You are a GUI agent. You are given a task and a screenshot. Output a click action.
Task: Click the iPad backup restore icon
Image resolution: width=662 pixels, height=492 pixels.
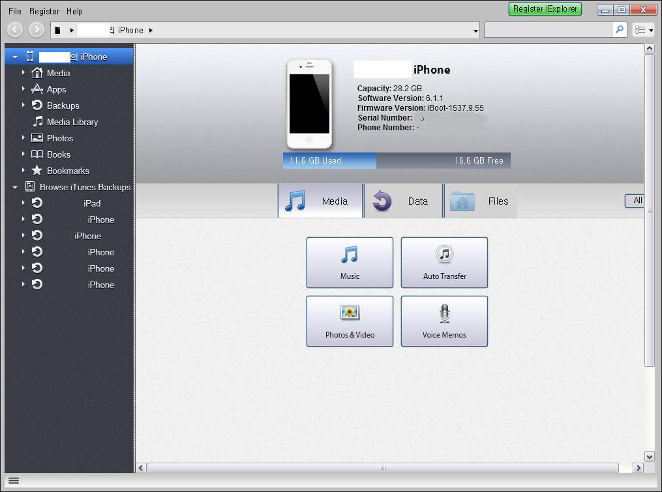(37, 203)
